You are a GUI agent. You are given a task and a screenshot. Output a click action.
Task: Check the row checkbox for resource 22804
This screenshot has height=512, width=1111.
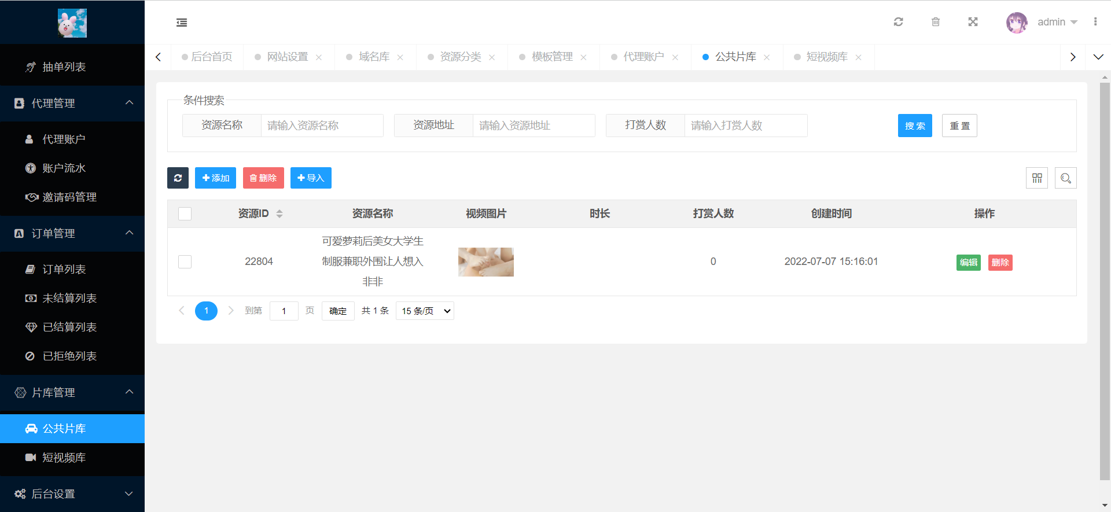(185, 261)
